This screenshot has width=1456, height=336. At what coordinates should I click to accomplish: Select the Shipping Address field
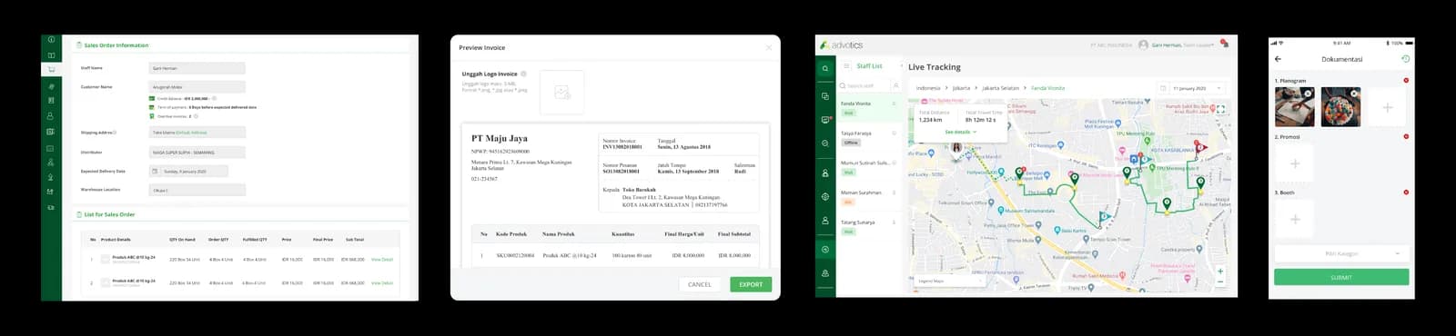click(197, 133)
